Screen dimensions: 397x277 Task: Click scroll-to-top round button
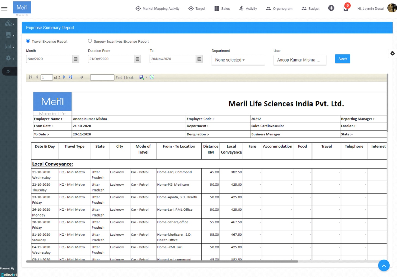point(384,266)
